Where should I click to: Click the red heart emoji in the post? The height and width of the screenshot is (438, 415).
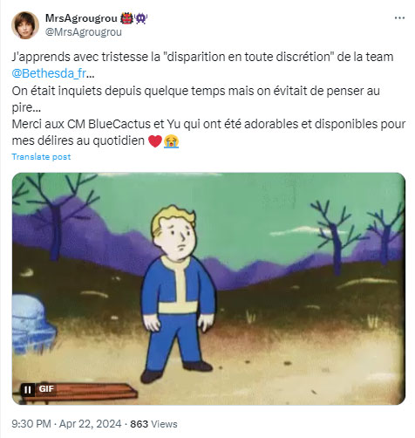[x=155, y=141]
